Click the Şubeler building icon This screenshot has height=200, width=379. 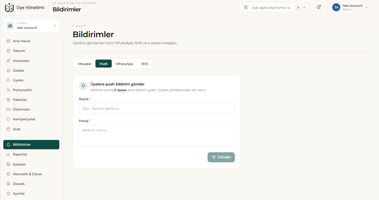8,164
